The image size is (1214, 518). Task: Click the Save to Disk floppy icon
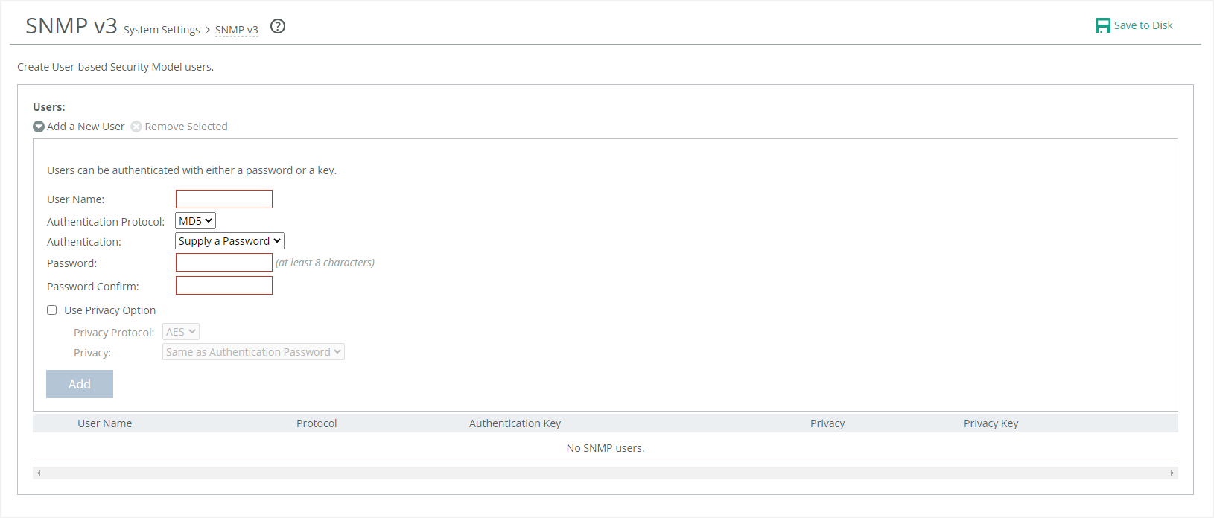pos(1102,25)
